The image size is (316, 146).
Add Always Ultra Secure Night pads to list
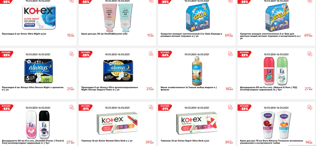click(72, 54)
